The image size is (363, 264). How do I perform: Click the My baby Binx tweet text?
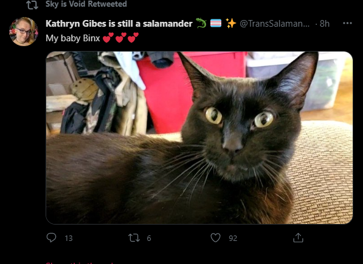coord(73,38)
